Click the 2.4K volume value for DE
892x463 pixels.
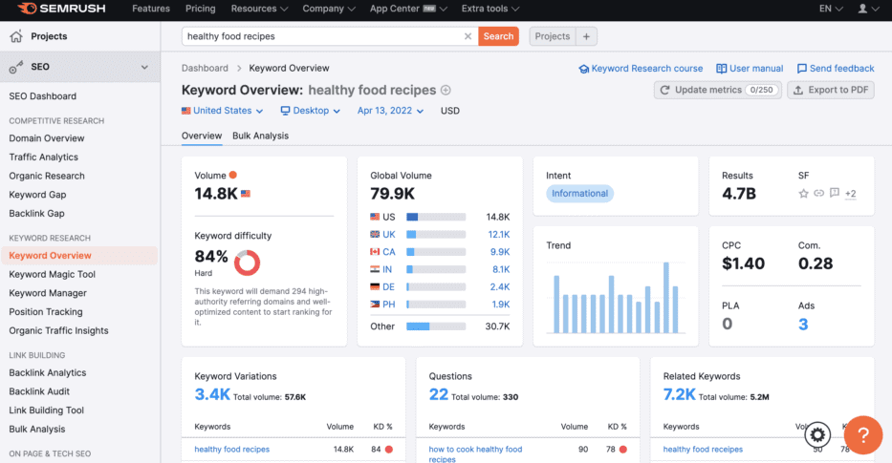pyautogui.click(x=500, y=287)
